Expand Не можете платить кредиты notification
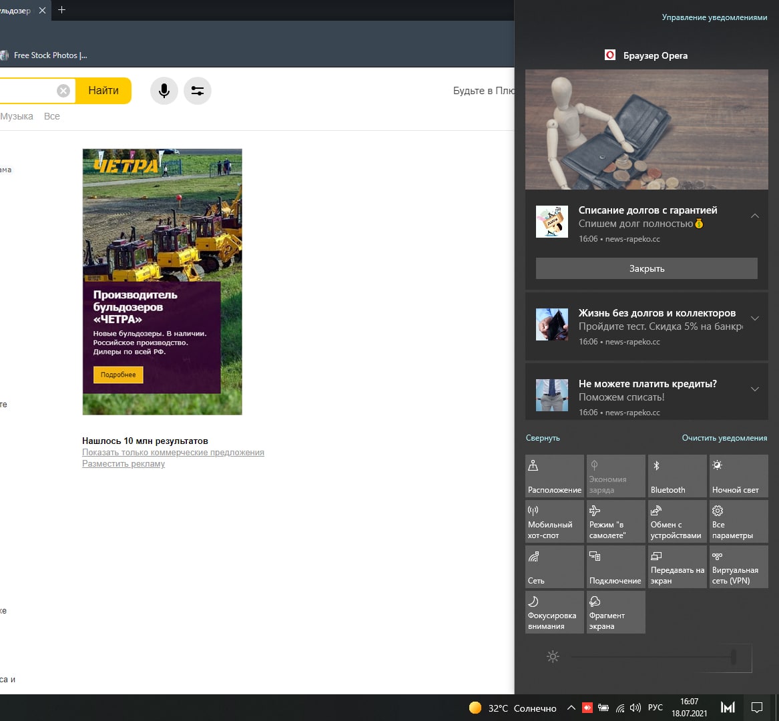 coord(755,389)
